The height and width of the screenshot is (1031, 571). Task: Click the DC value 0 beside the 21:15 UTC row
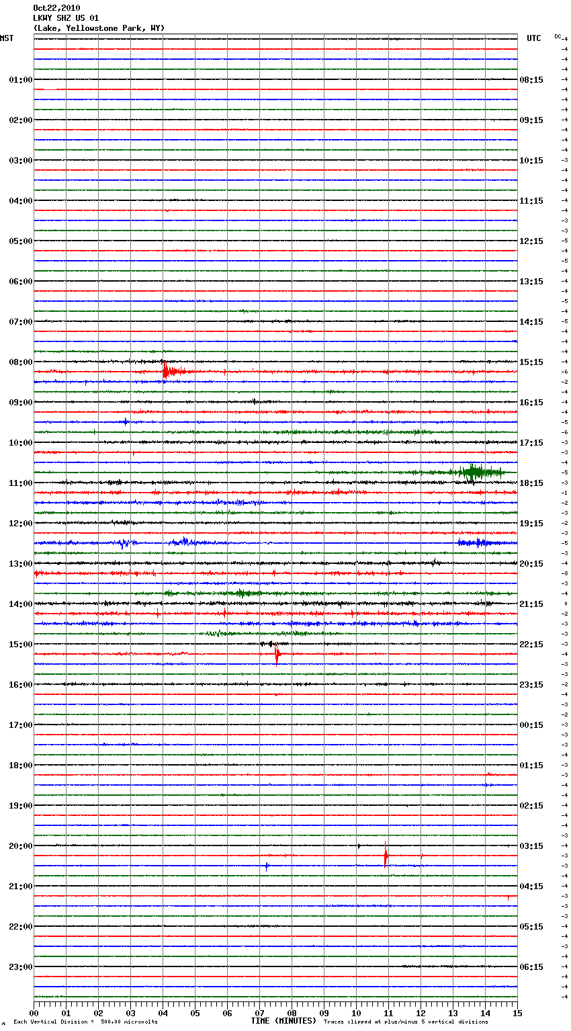coord(566,604)
